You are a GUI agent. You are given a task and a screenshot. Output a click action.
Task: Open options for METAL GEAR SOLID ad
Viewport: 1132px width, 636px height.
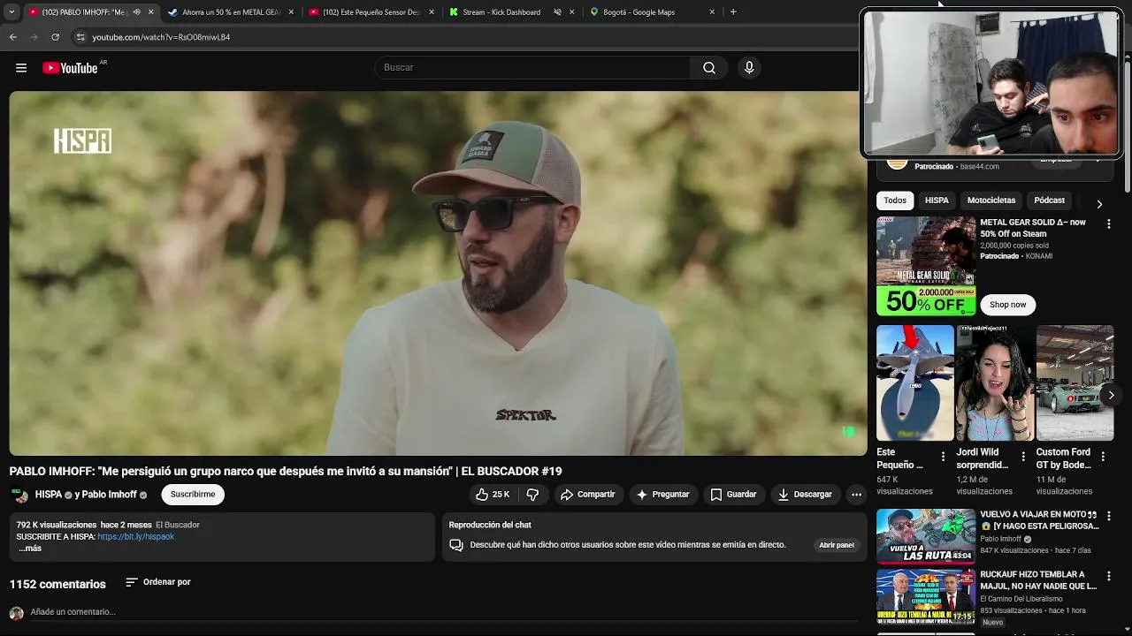[x=1108, y=224]
